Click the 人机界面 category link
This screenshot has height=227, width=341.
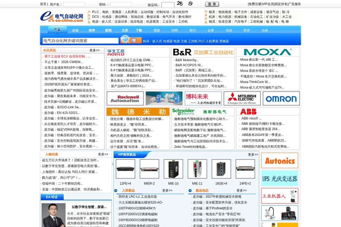point(131,12)
